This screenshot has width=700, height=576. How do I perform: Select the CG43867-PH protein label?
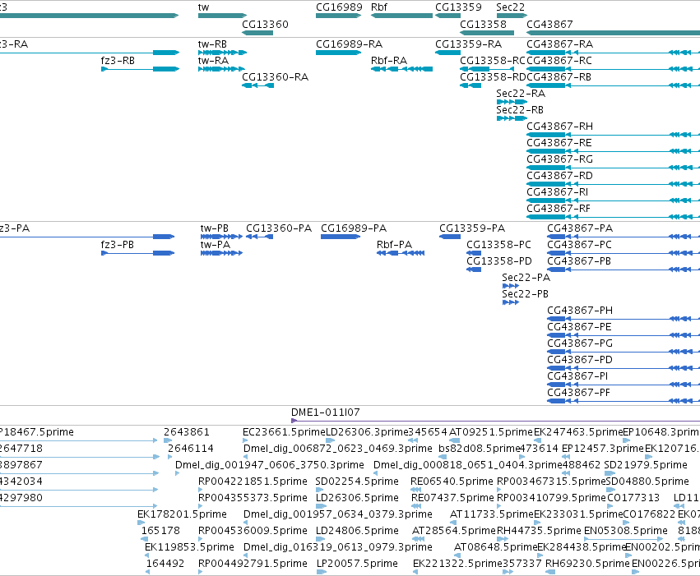580,311
